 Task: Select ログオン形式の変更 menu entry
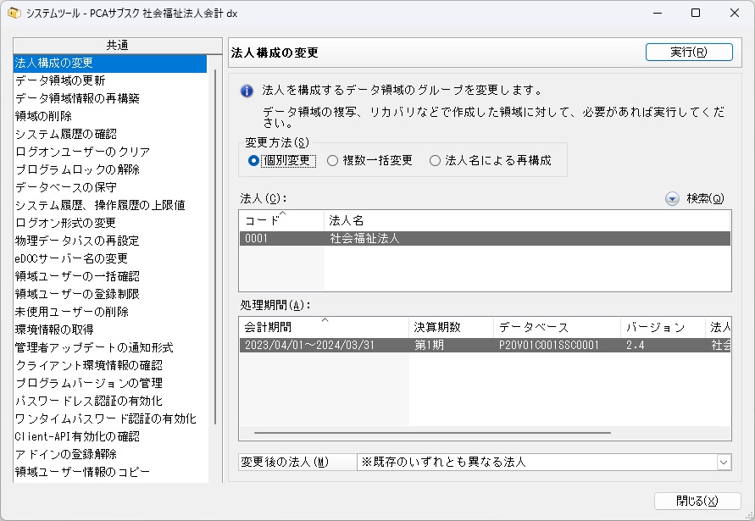[x=65, y=223]
